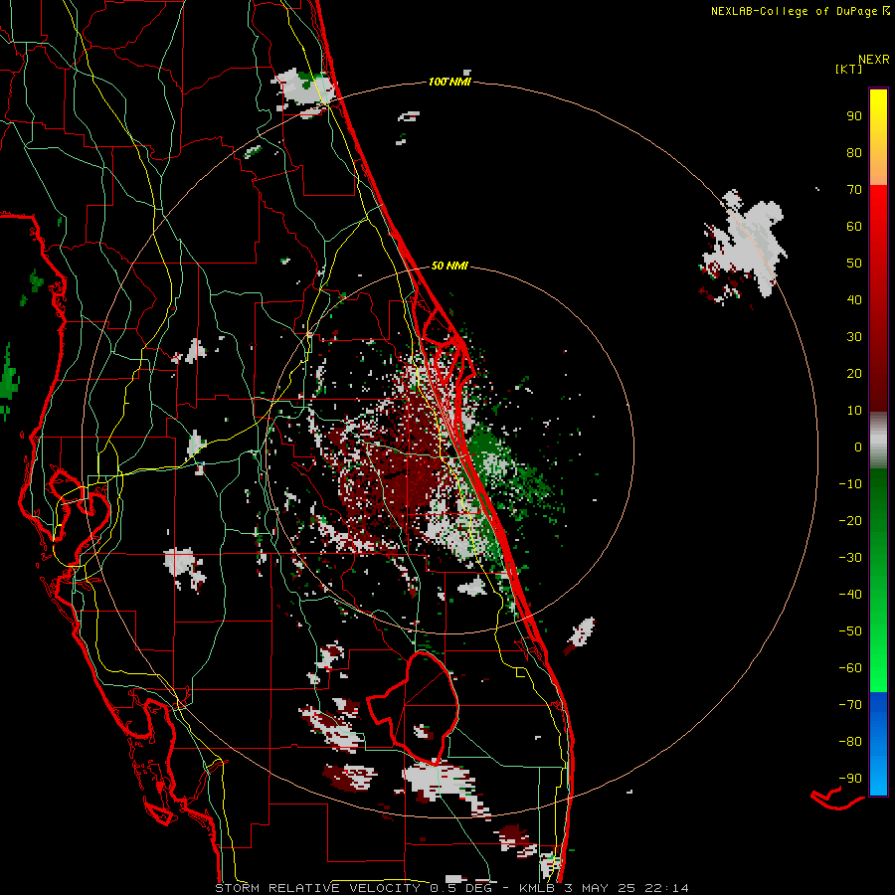Pick the gray zero segment of the color bar
895x895 pixels.
(x=878, y=441)
